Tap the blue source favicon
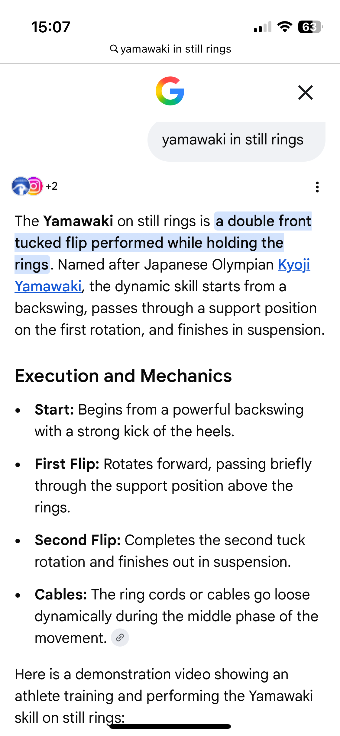340x736 pixels. pyautogui.click(x=20, y=186)
